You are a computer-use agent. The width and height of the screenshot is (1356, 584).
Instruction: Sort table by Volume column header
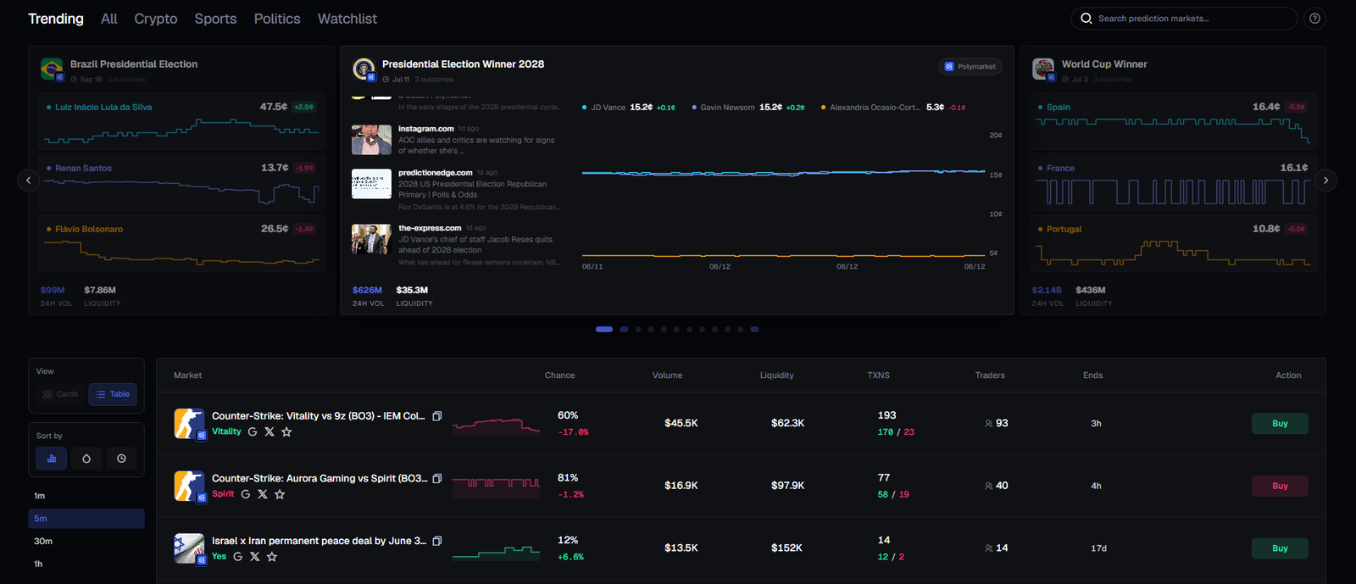point(667,375)
